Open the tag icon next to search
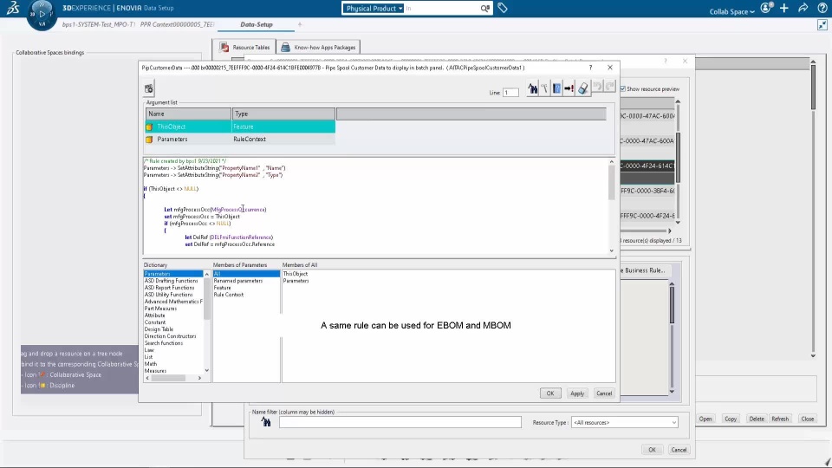 [503, 8]
